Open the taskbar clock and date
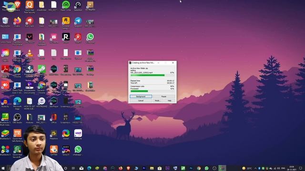The width and height of the screenshot is (305, 171). [x=291, y=168]
